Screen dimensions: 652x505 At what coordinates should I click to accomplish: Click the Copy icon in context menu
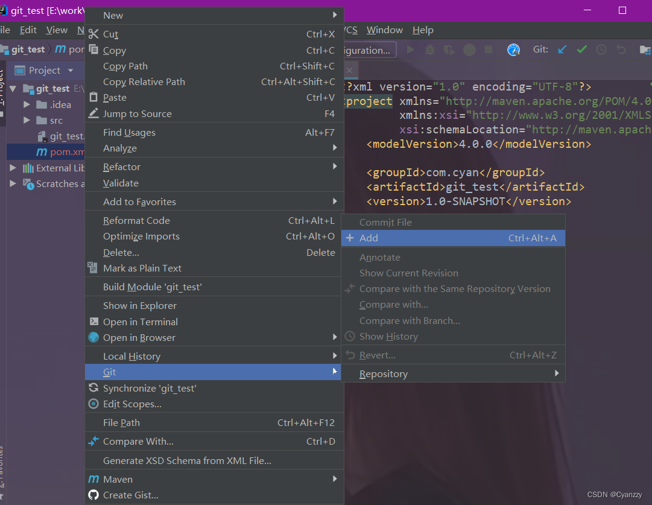click(93, 49)
